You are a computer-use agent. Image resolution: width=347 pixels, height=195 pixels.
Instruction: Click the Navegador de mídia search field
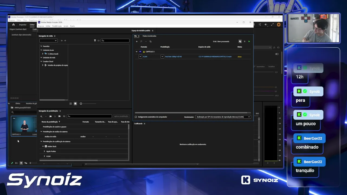tap(115, 41)
